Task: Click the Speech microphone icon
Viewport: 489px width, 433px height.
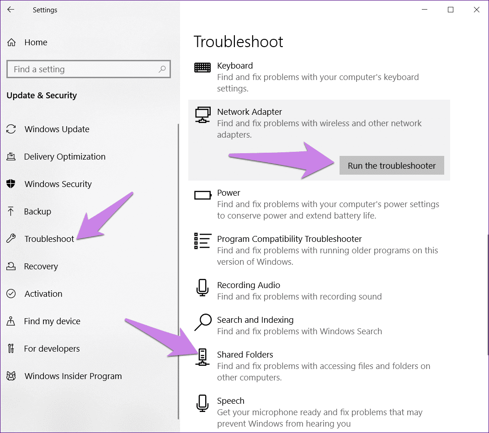Action: coord(202,403)
